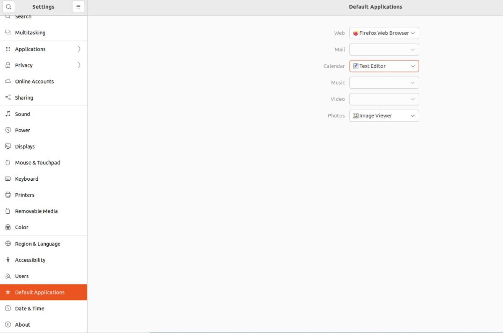503x333 pixels.
Task: Open Color settings panel
Action: (44, 228)
